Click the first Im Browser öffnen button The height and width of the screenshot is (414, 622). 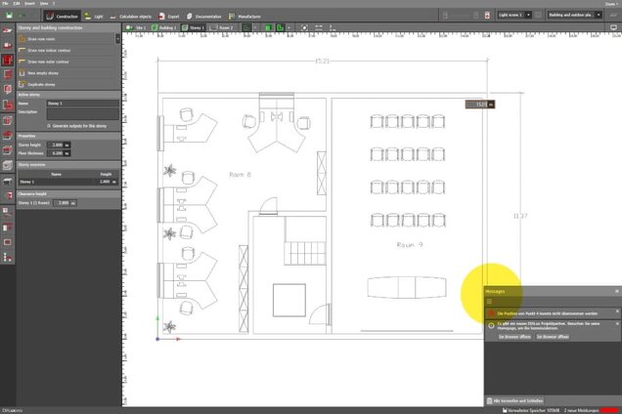tap(514, 335)
